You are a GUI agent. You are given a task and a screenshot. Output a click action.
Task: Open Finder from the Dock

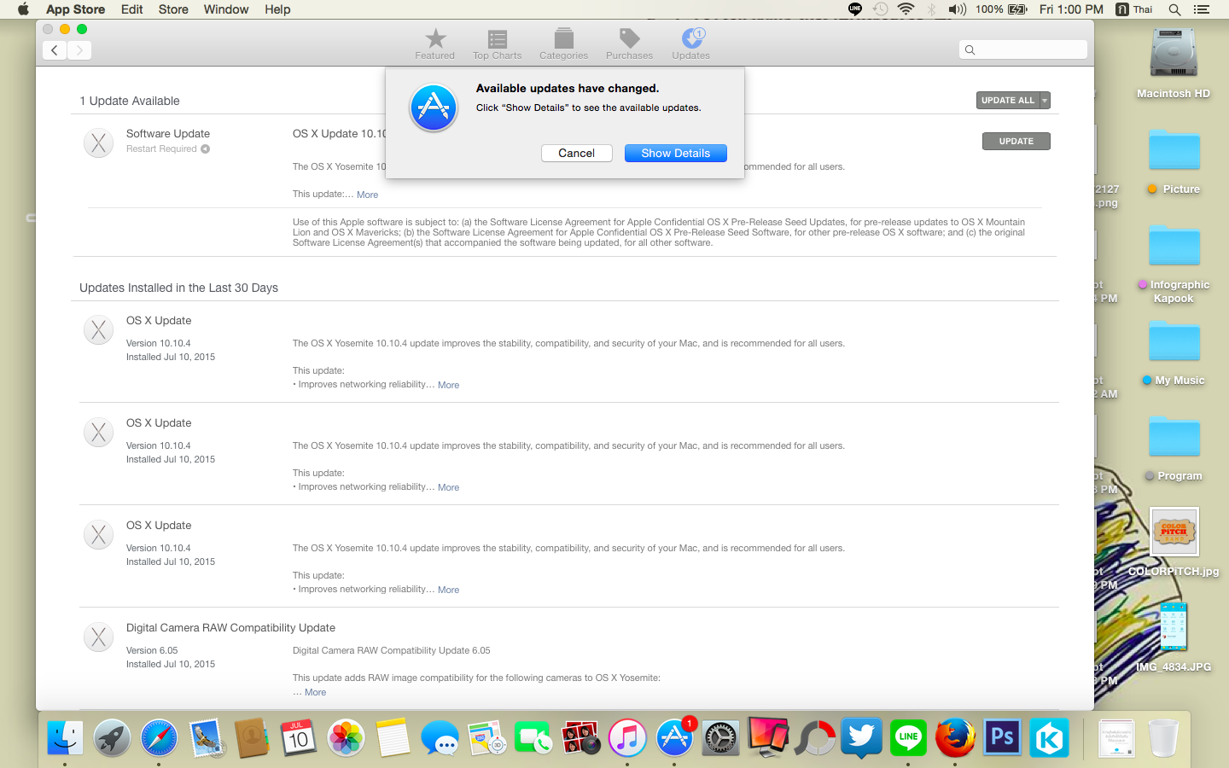(x=65, y=737)
